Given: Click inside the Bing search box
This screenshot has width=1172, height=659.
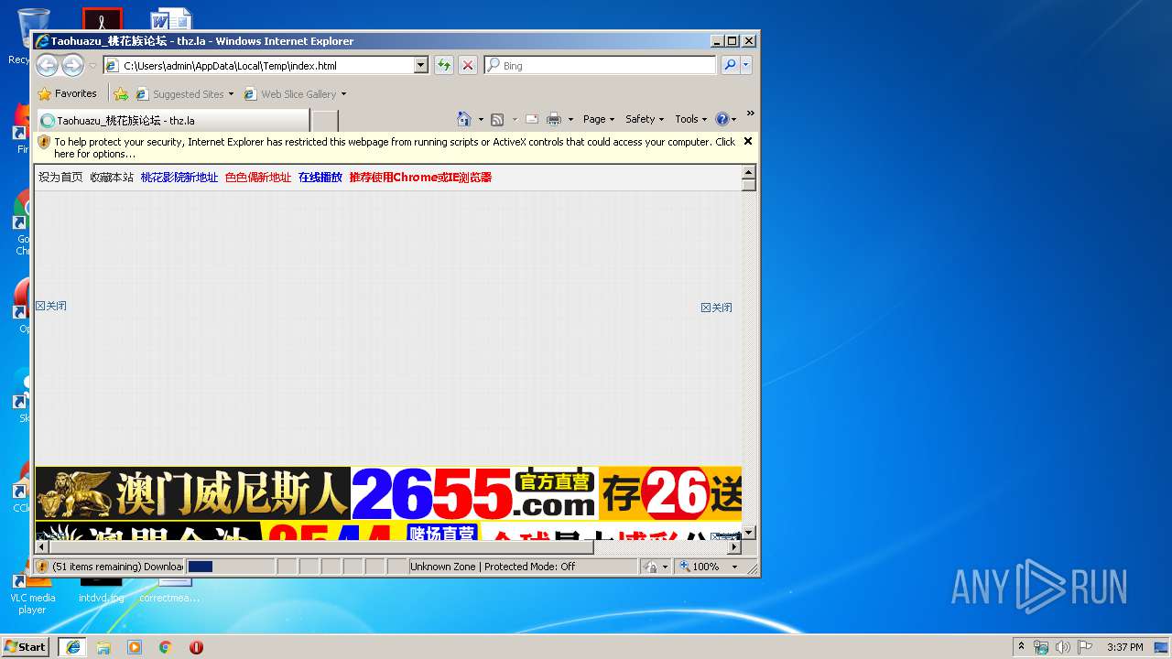Looking at the screenshot, I should tap(600, 66).
